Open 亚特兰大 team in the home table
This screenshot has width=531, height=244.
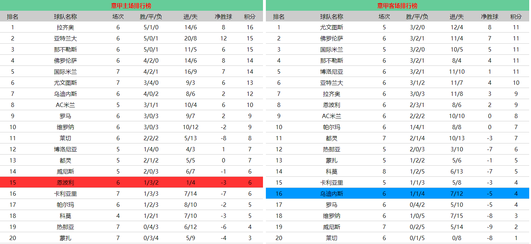point(65,38)
